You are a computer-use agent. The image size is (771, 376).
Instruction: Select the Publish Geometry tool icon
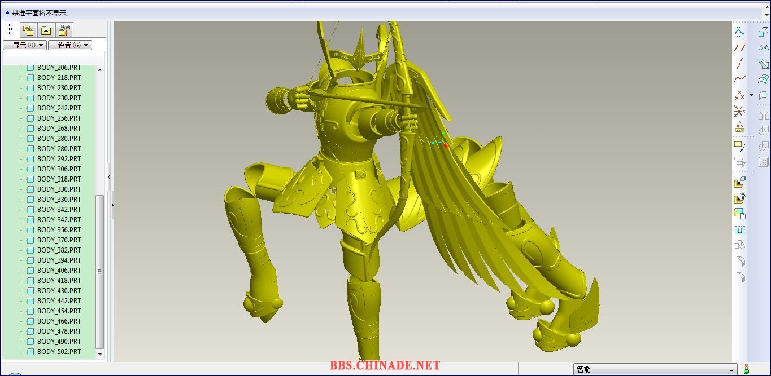(x=739, y=182)
